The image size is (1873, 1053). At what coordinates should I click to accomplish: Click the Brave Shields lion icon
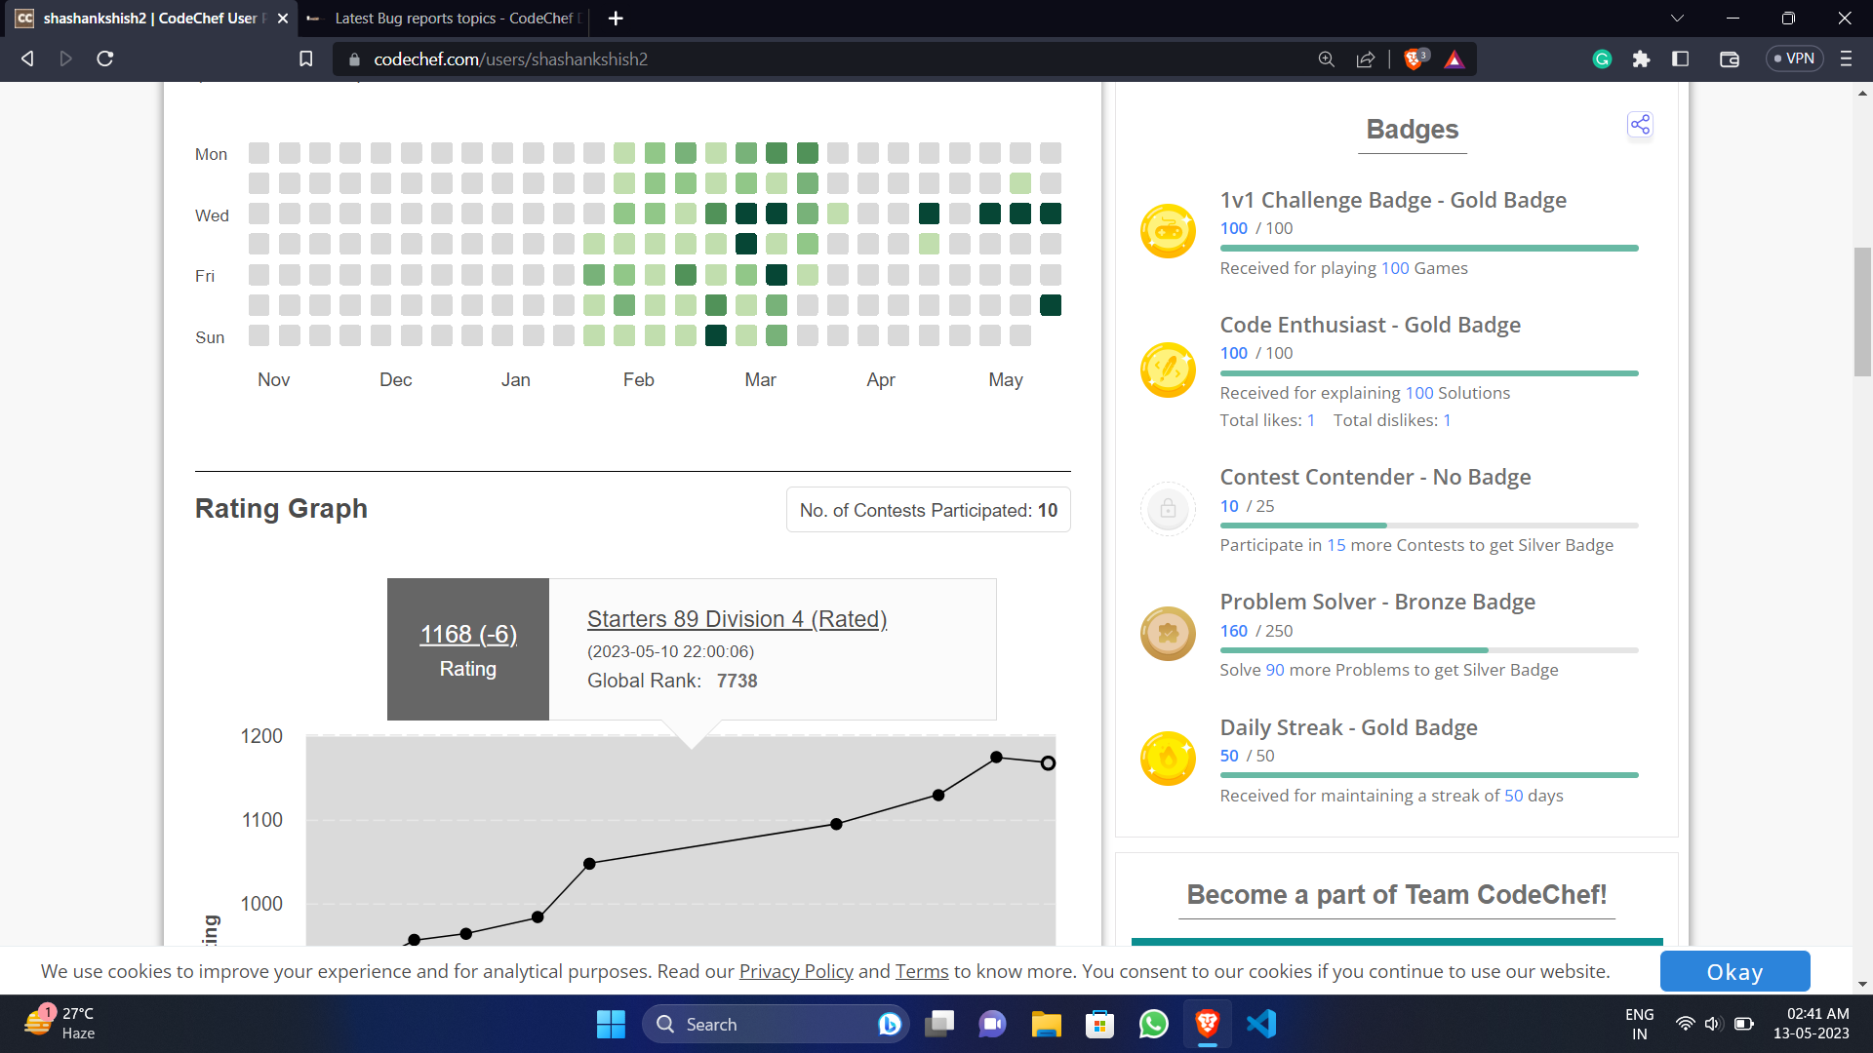1413,59
